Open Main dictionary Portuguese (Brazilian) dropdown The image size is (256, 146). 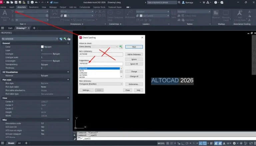point(101,84)
